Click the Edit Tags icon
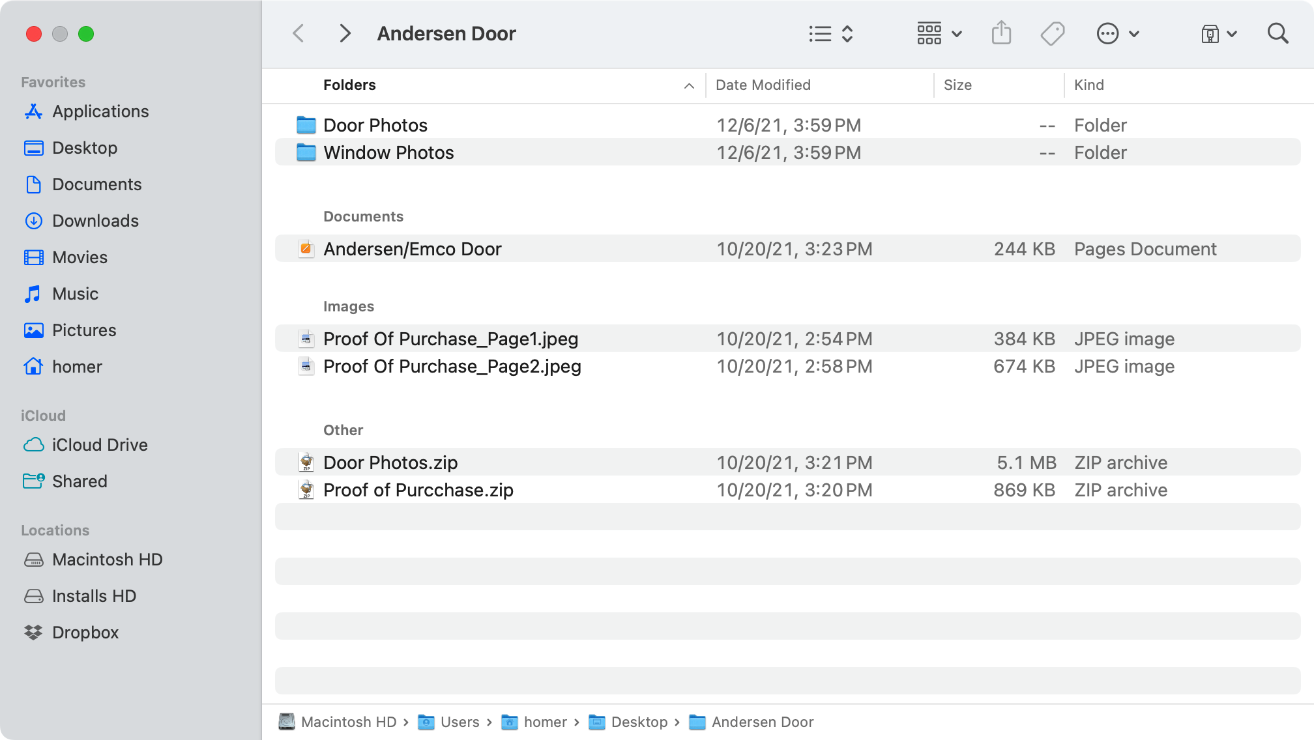Viewport: 1314px width, 740px height. point(1052,33)
